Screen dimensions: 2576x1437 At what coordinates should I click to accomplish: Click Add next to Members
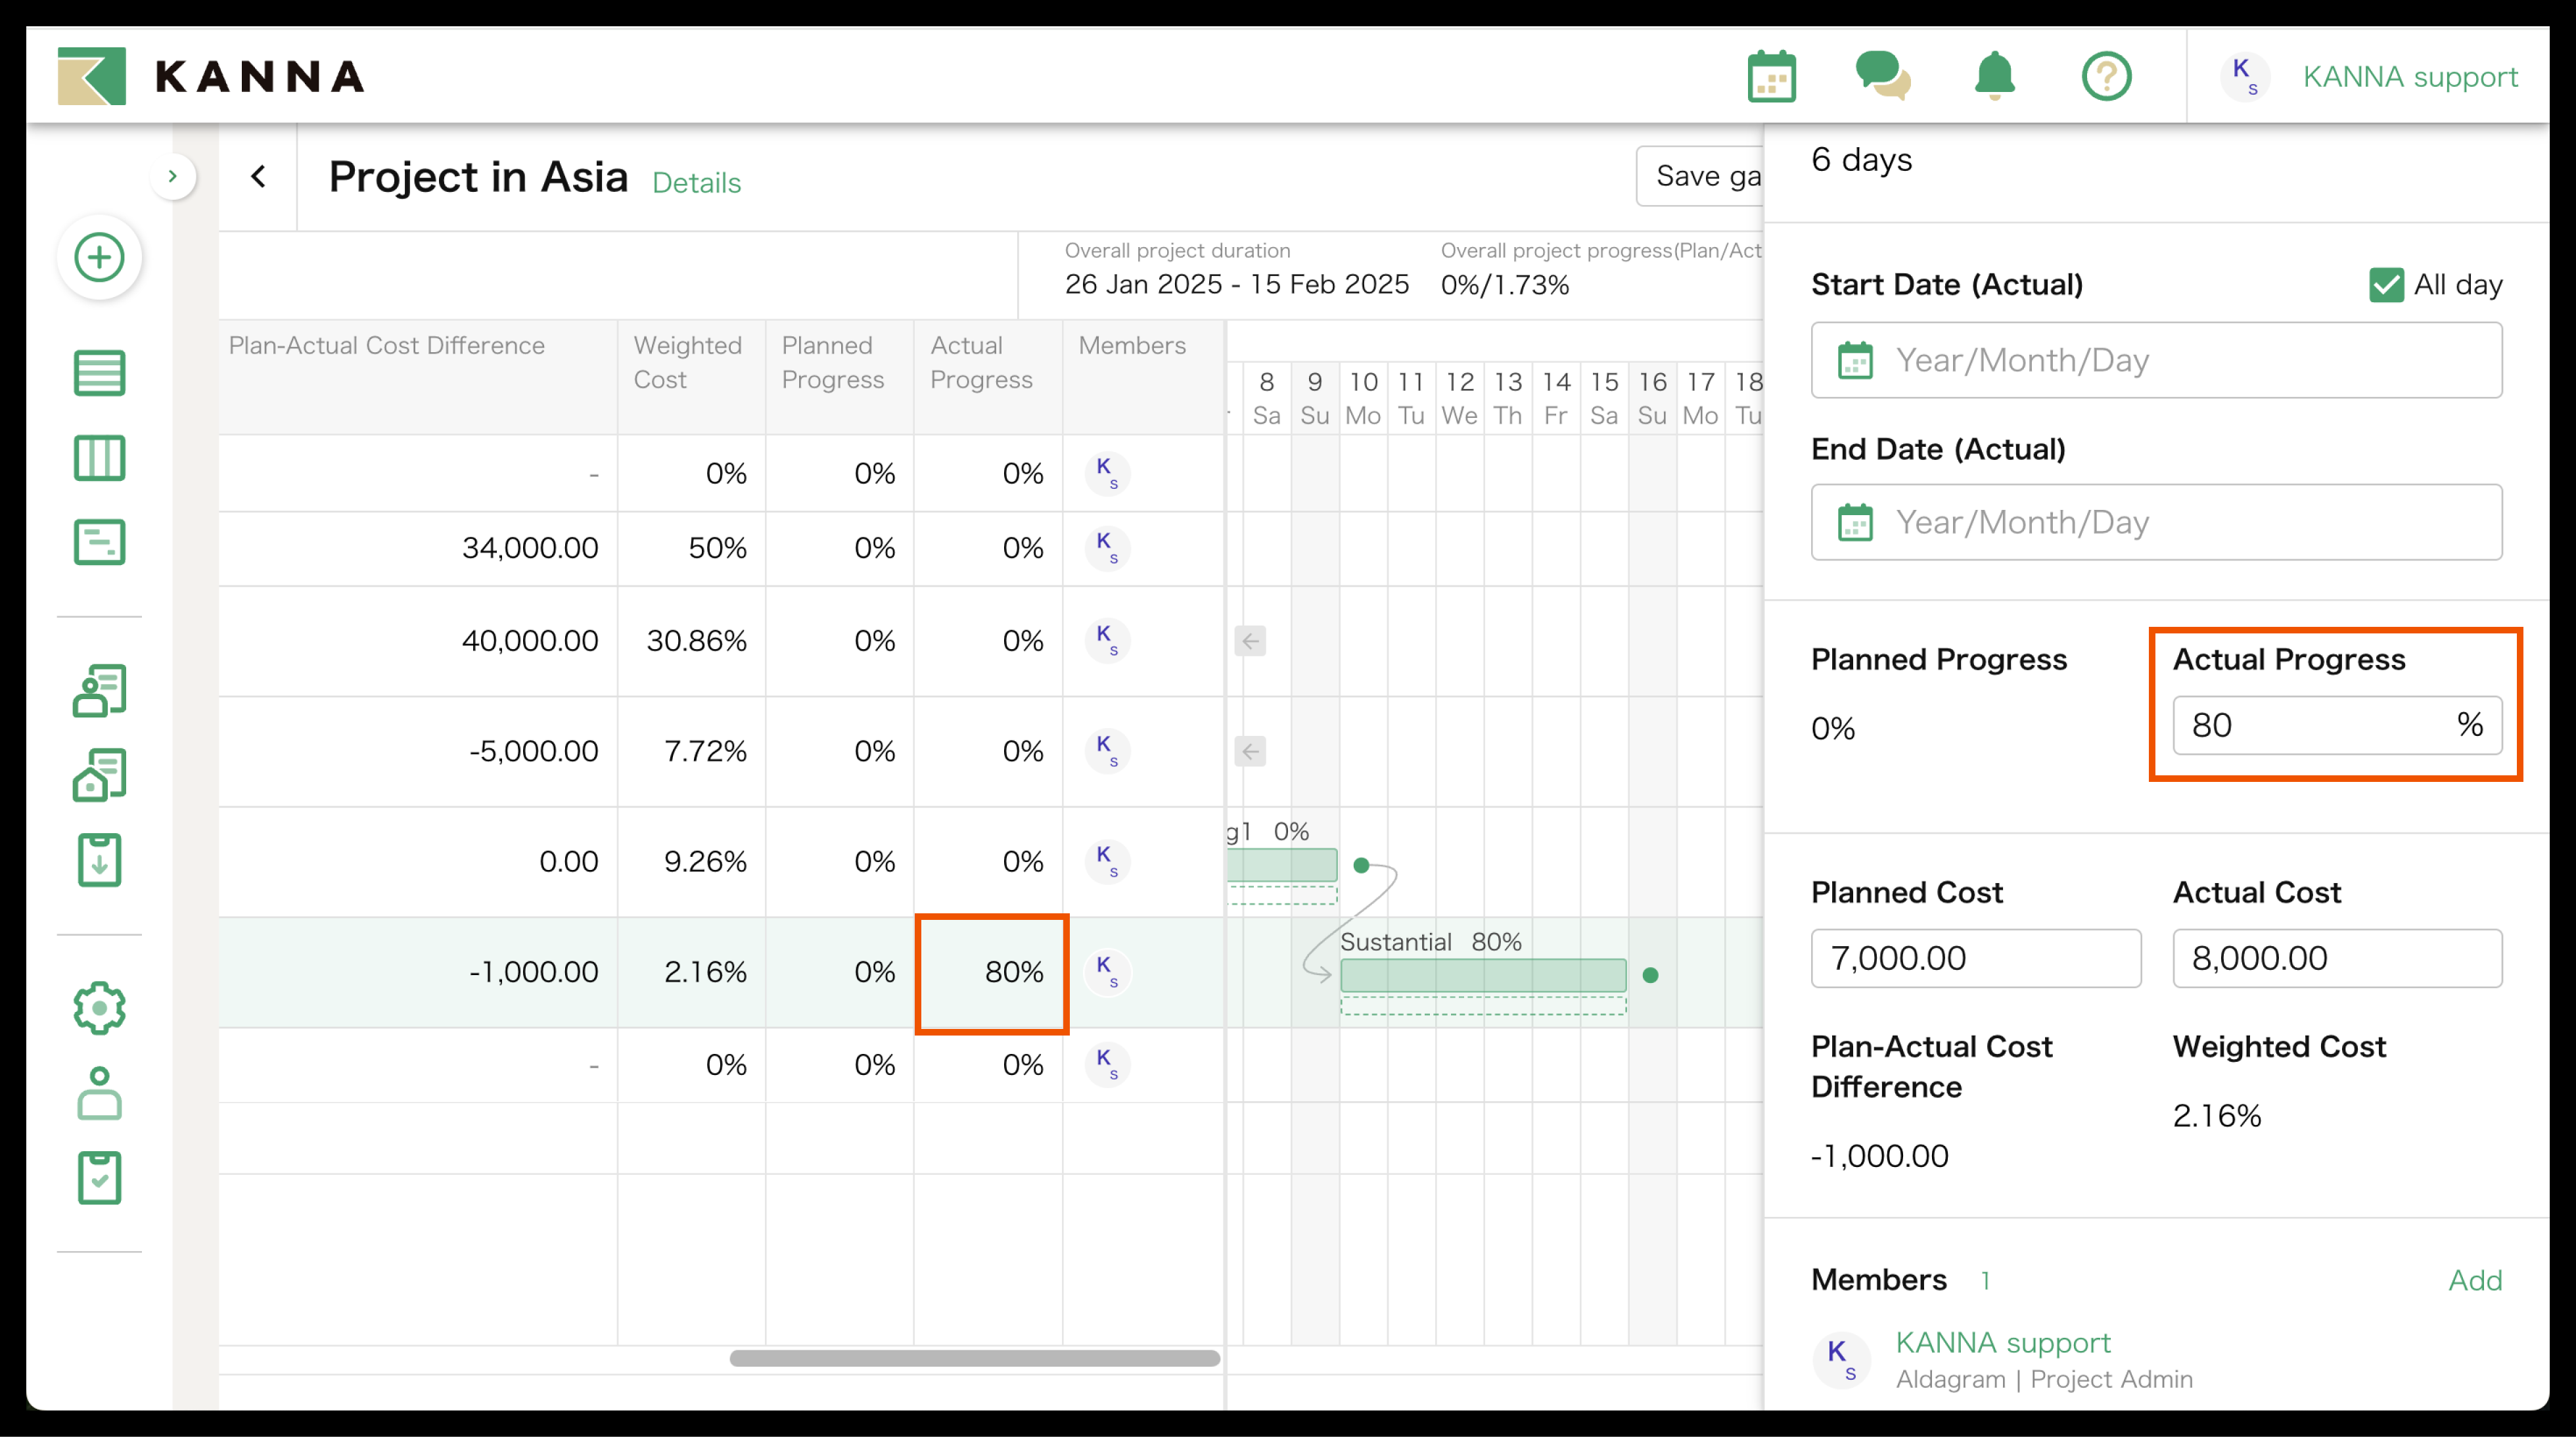click(x=2474, y=1280)
